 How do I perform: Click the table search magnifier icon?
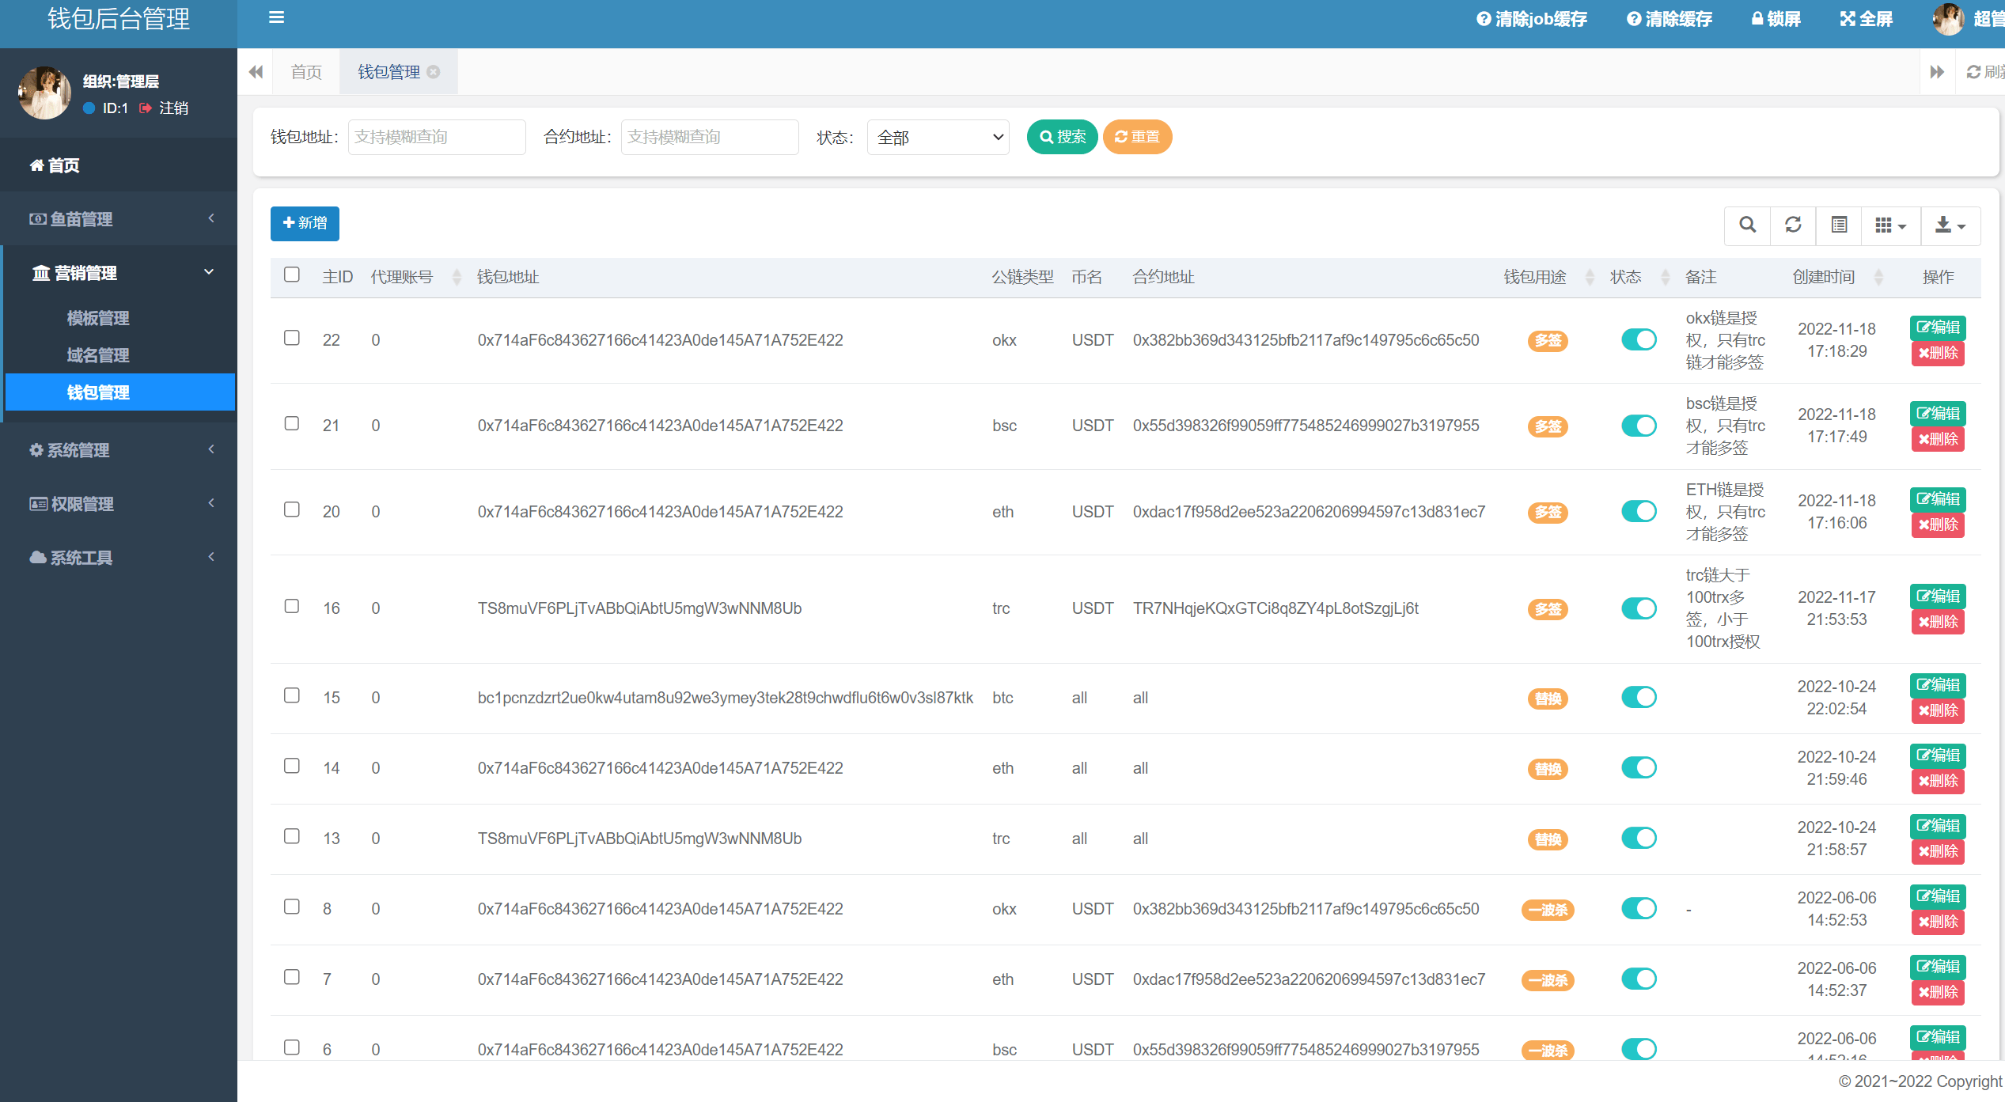tap(1747, 225)
